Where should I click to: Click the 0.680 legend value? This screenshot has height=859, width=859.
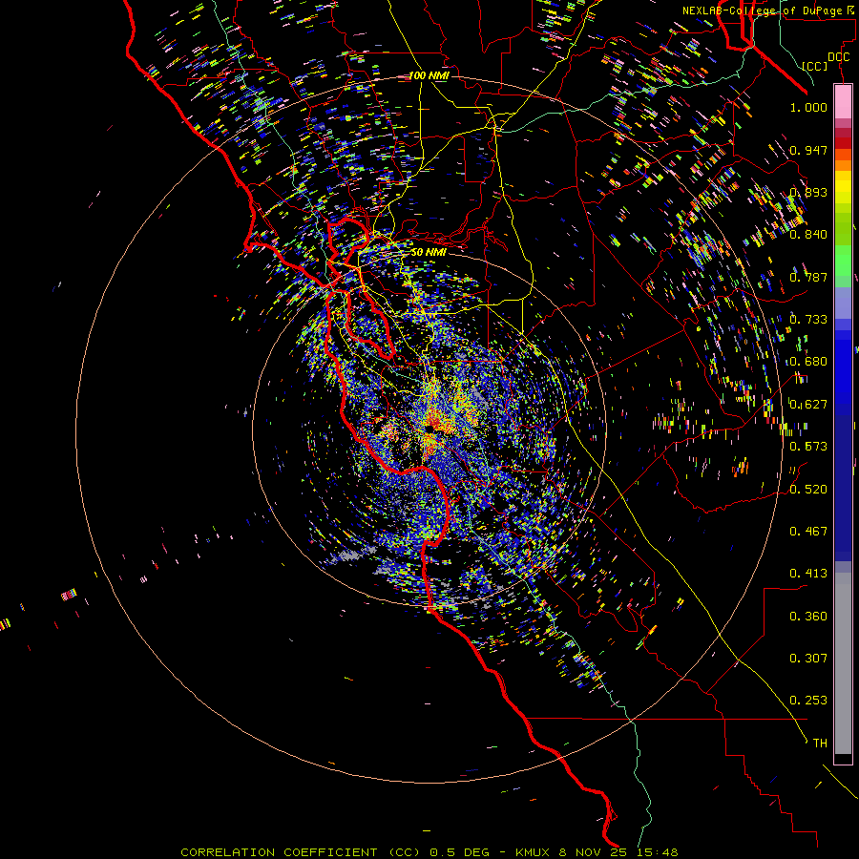(808, 362)
